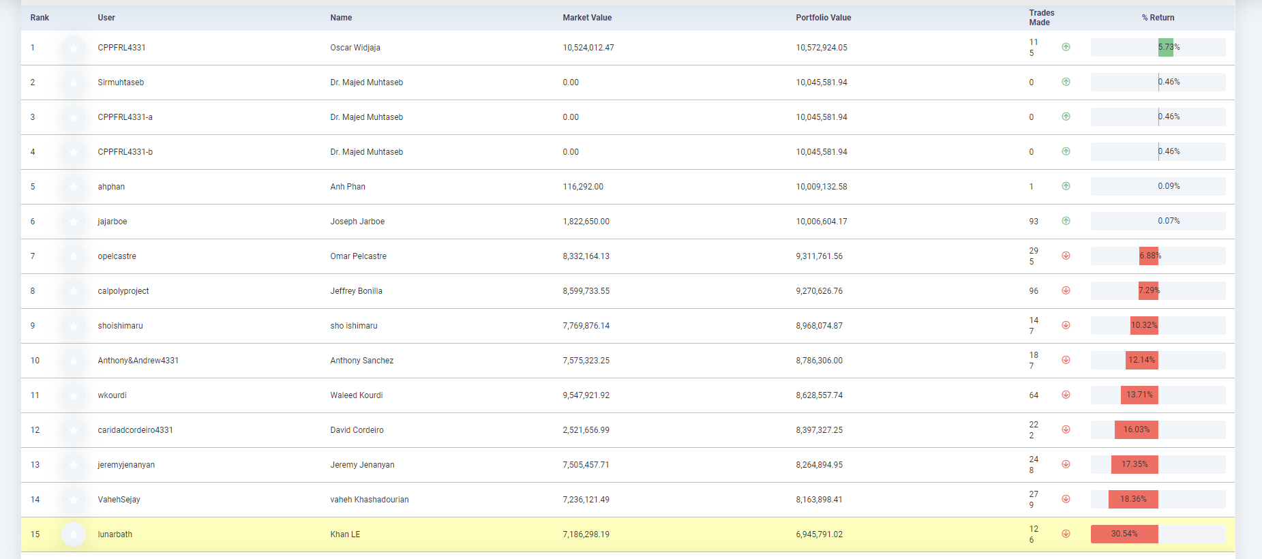Select user lunarbath
The height and width of the screenshot is (559, 1262).
point(115,534)
